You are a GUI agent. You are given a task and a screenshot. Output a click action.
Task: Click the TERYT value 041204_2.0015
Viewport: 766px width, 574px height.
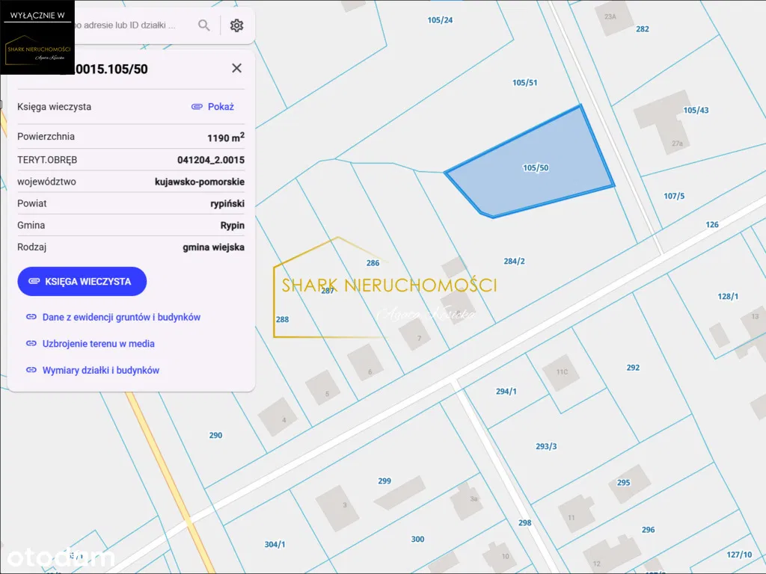tap(210, 160)
